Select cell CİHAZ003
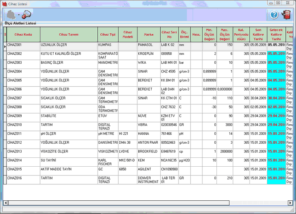 (x=23, y=64)
